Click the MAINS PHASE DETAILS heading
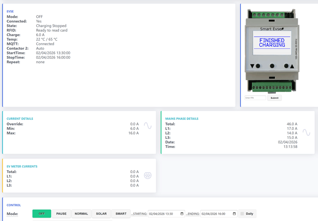 182,119
